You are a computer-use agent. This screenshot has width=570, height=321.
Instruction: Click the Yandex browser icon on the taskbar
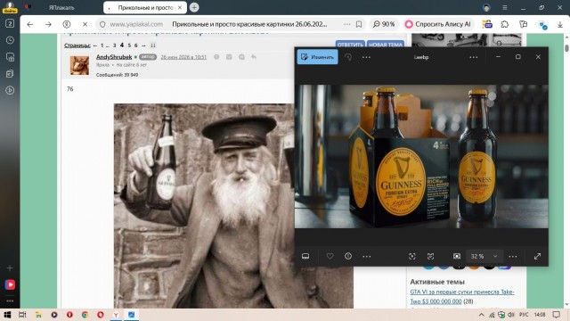116,315
